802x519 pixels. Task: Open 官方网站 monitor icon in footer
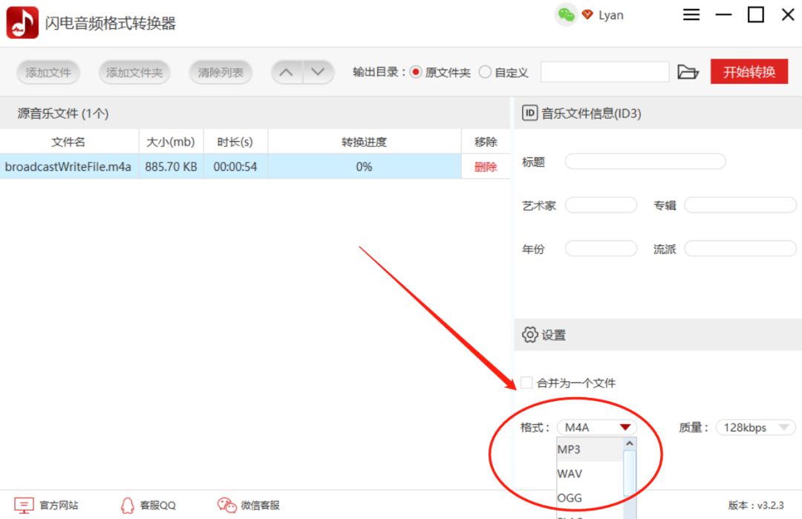click(x=24, y=505)
